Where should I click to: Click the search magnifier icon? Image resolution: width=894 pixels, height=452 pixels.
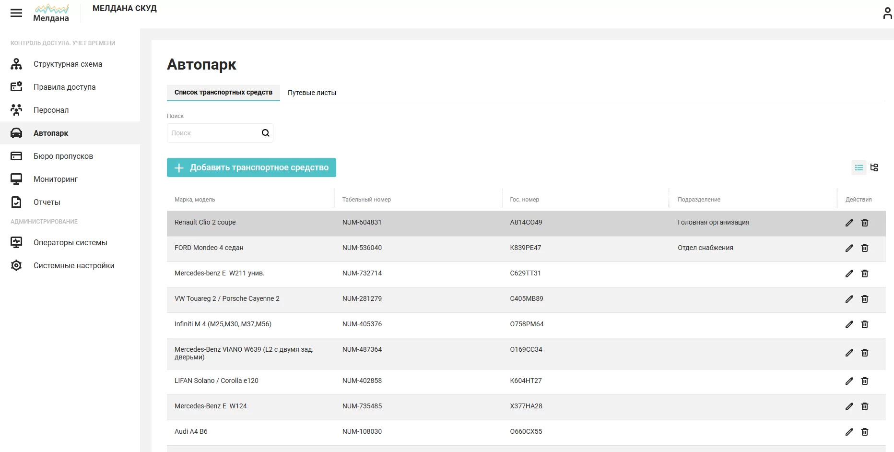pyautogui.click(x=265, y=133)
